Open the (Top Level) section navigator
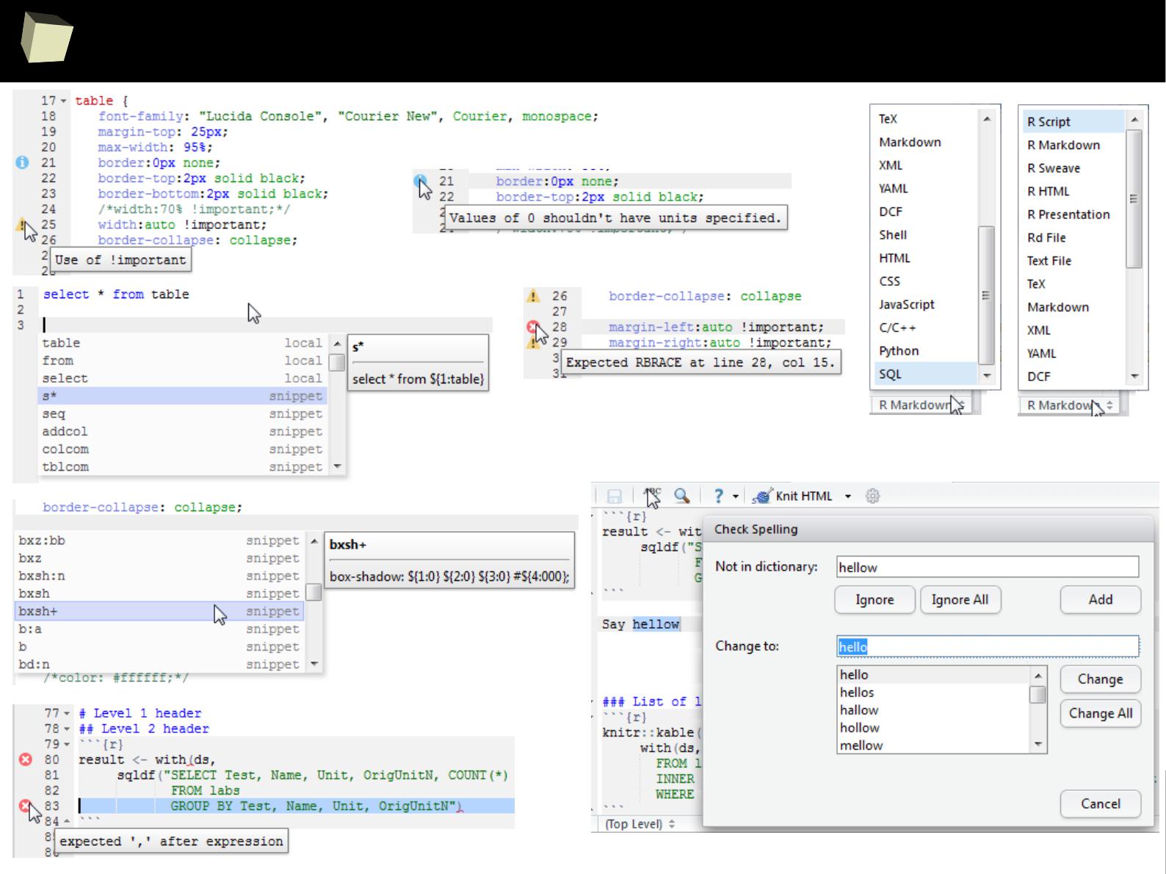This screenshot has width=1166, height=874. coord(639,824)
